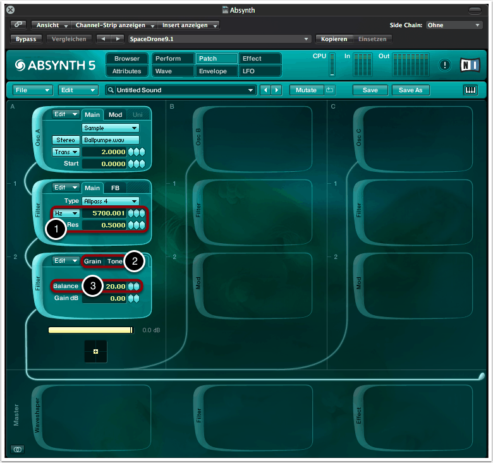This screenshot has width=493, height=463.
Task: Click the stereo link icon at bottom left
Action: pyautogui.click(x=18, y=449)
